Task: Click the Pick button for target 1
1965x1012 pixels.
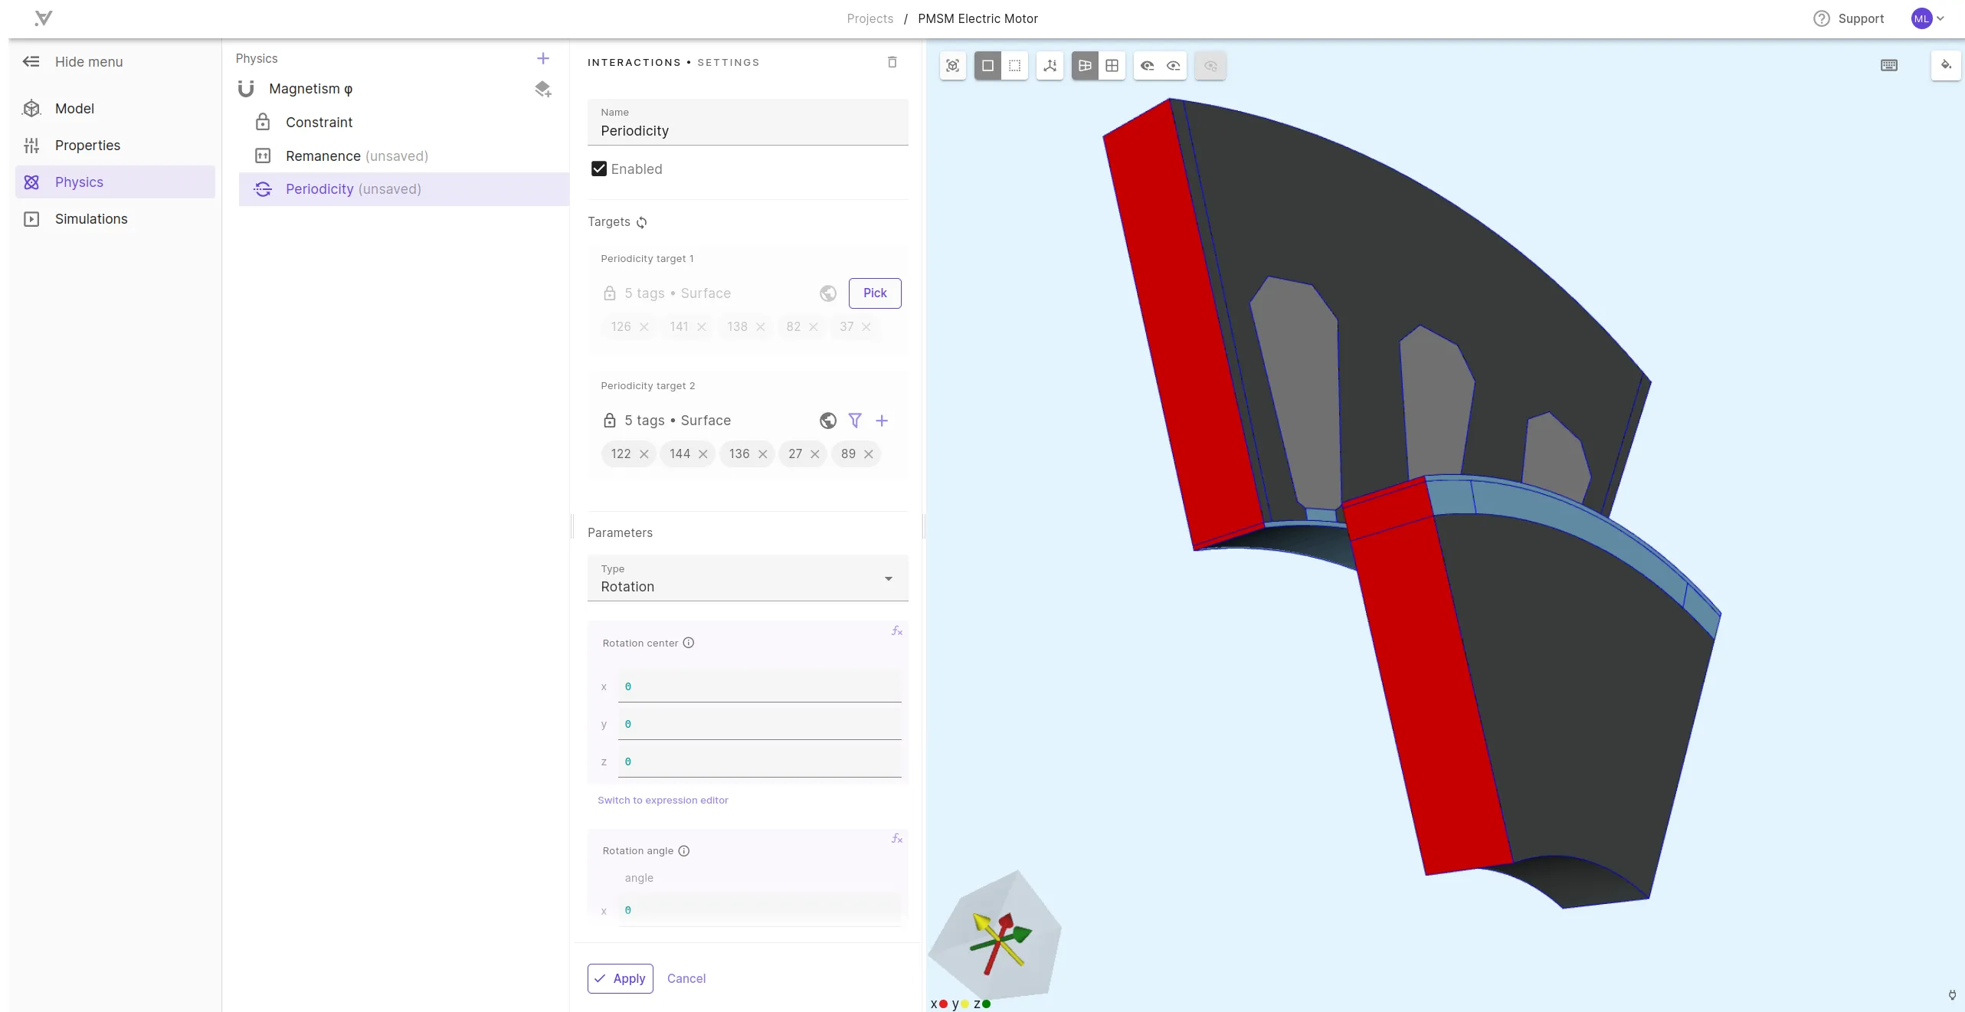Action: click(875, 293)
